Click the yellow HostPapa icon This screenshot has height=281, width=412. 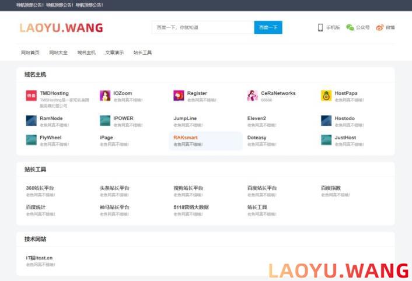(x=326, y=96)
